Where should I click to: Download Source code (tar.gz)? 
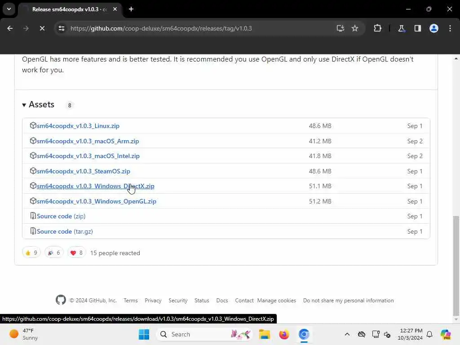point(65,231)
